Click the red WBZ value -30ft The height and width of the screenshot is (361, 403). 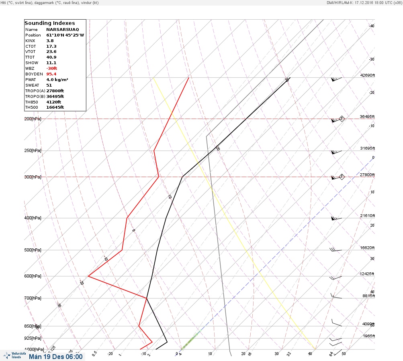pos(52,68)
